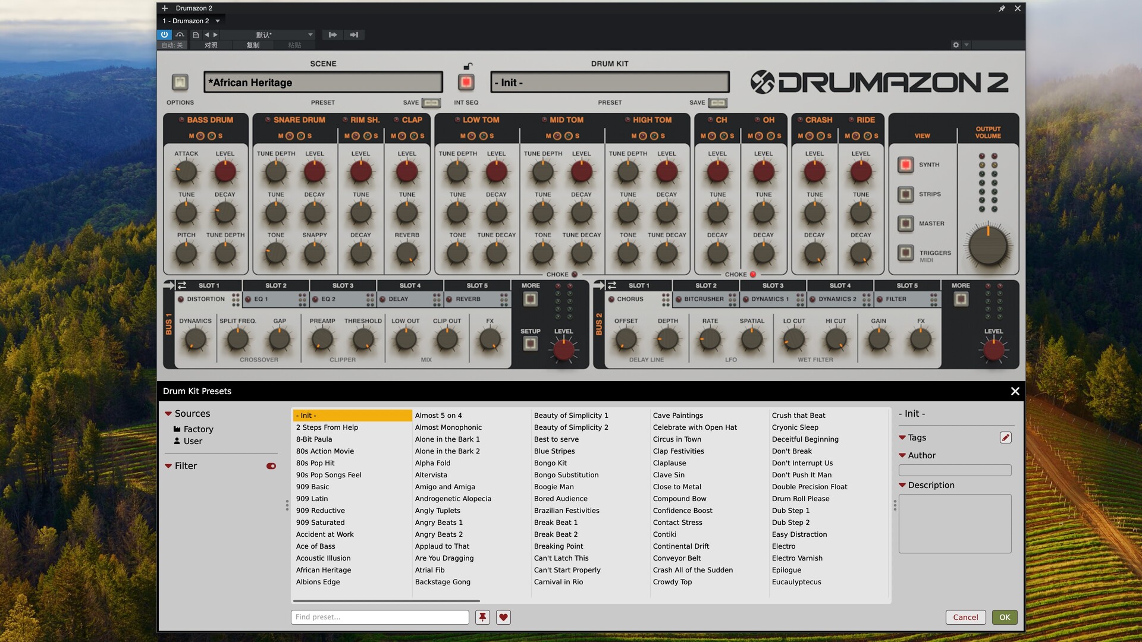Viewport: 1142px width, 642px height.
Task: Switch to SYNTH view
Action: coord(905,165)
